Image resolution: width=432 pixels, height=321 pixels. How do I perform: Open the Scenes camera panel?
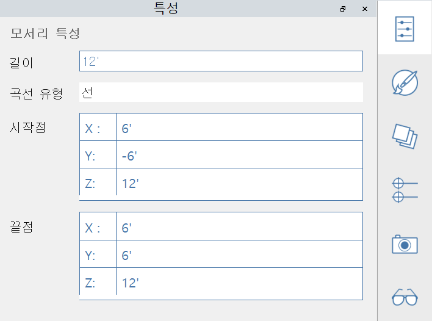405,244
